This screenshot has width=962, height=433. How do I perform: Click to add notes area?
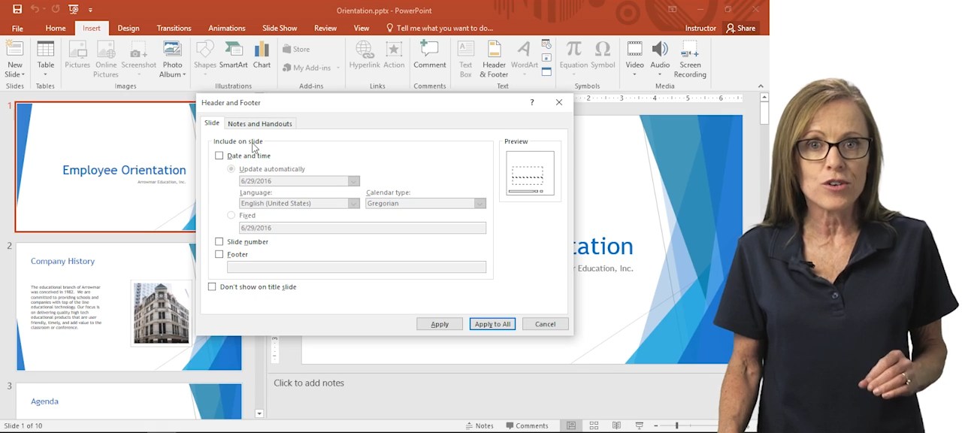pyautogui.click(x=309, y=383)
